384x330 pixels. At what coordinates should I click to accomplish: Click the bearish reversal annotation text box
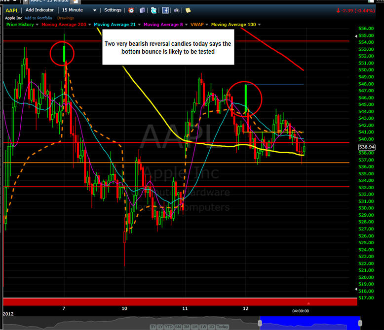tap(167, 48)
